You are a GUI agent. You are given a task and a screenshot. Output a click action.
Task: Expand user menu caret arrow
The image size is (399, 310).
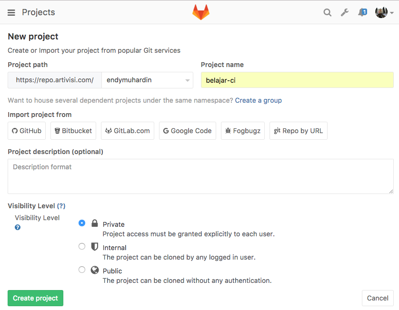pos(392,13)
